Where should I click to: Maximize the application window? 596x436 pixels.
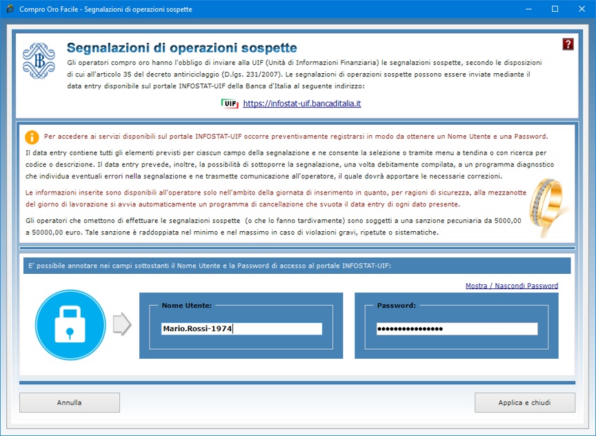[555, 10]
